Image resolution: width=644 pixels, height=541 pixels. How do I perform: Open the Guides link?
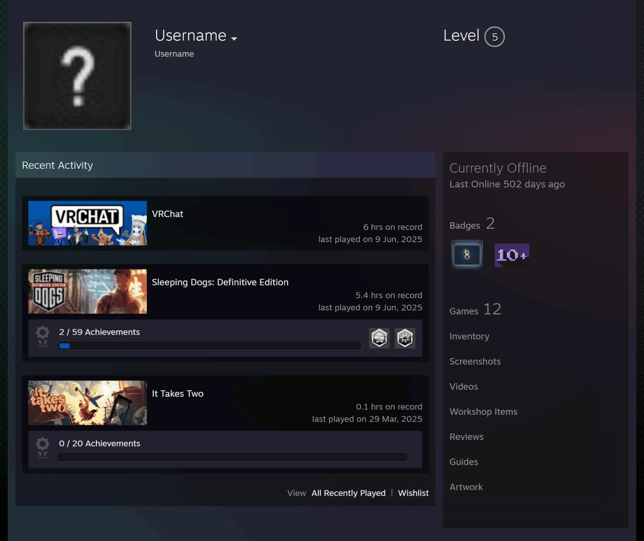[464, 462]
